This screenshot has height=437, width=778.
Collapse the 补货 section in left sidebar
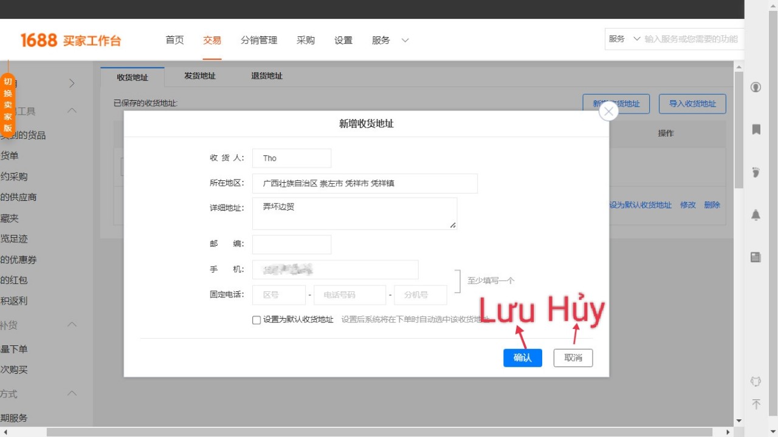pyautogui.click(x=72, y=325)
